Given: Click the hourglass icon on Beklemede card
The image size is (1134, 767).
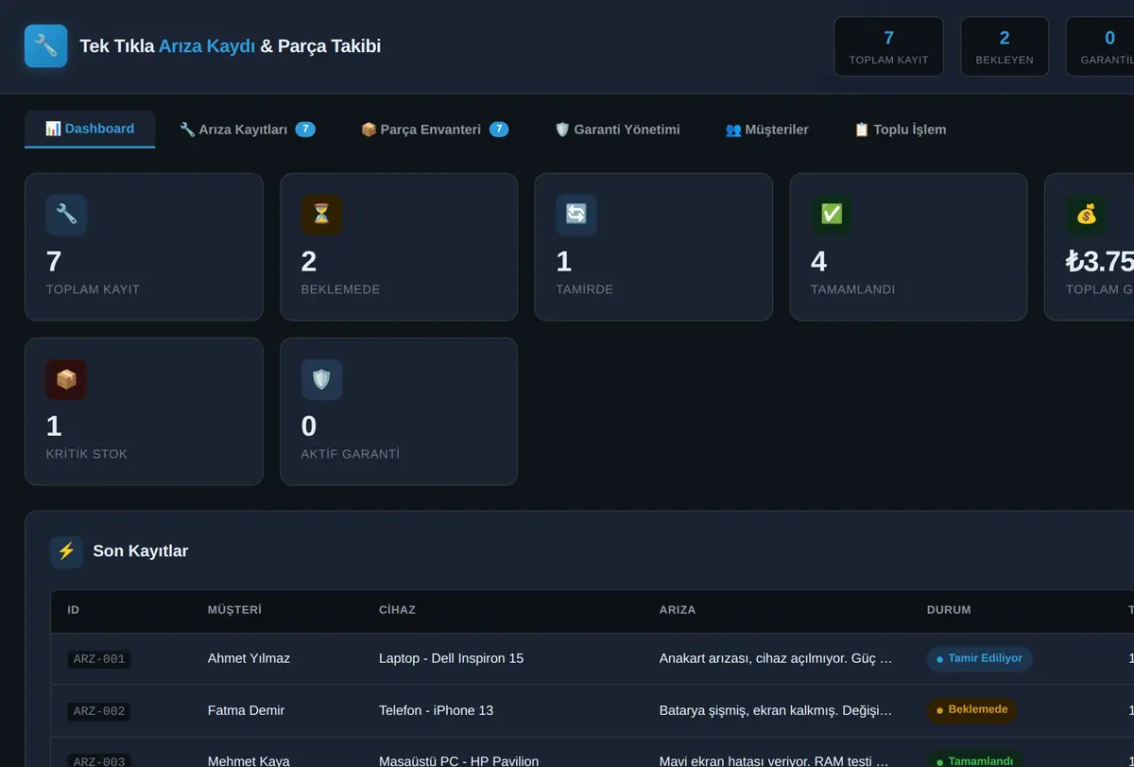Looking at the screenshot, I should pyautogui.click(x=321, y=215).
